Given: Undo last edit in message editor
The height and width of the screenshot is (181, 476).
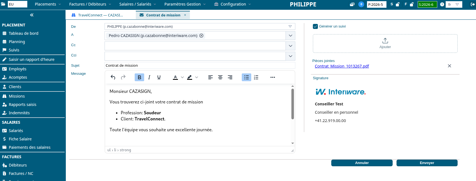Looking at the screenshot, I should [113, 77].
